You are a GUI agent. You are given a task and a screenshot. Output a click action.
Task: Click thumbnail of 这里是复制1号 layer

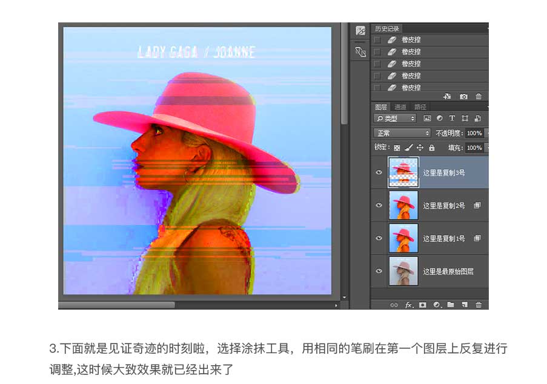click(x=403, y=238)
